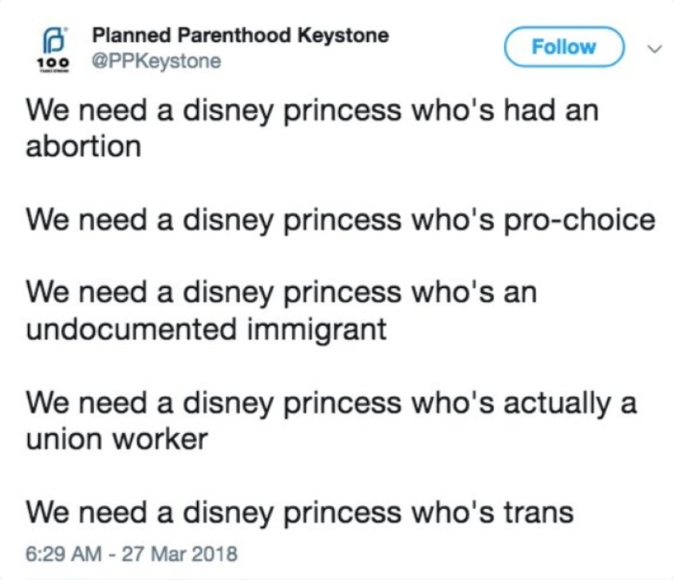Click the Follow button

tap(563, 46)
